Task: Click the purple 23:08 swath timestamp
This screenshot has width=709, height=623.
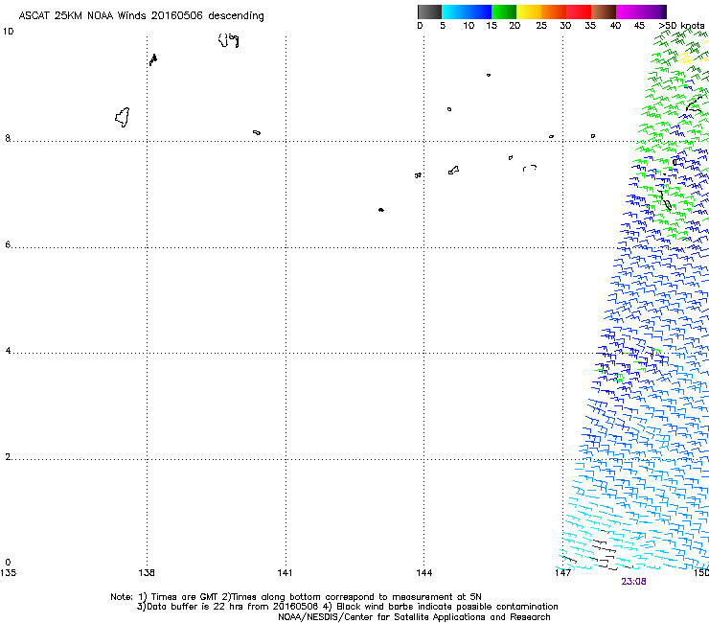Action: point(633,582)
